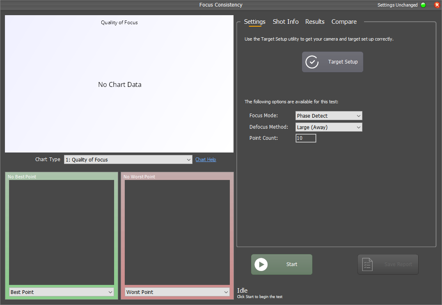
Task: Click the 'Click Start to begin the test' text
Action: coord(260,297)
